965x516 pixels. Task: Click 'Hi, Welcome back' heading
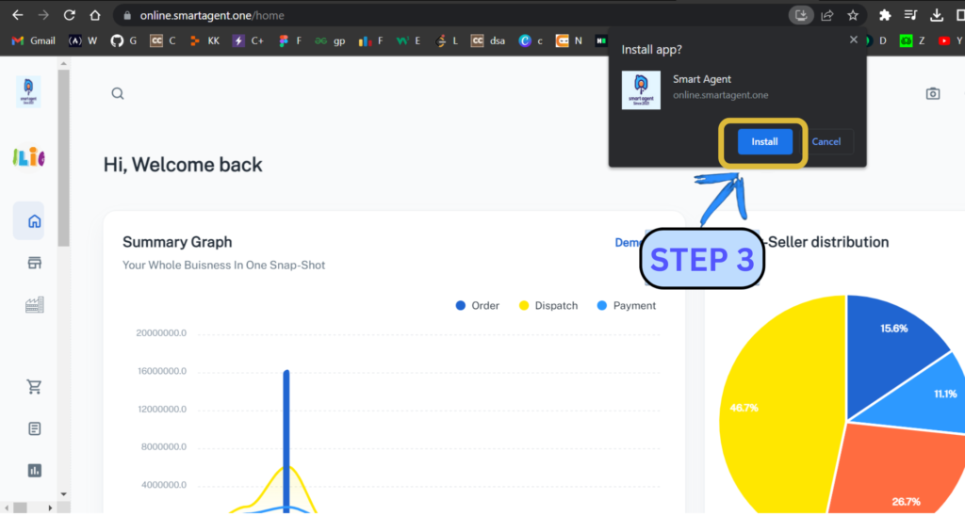pos(183,165)
